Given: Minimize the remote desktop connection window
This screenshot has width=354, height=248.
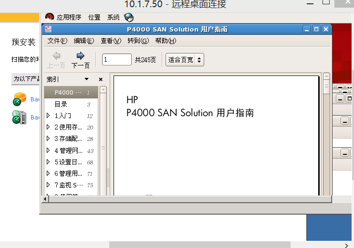Looking at the screenshot, I should [x=310, y=4].
